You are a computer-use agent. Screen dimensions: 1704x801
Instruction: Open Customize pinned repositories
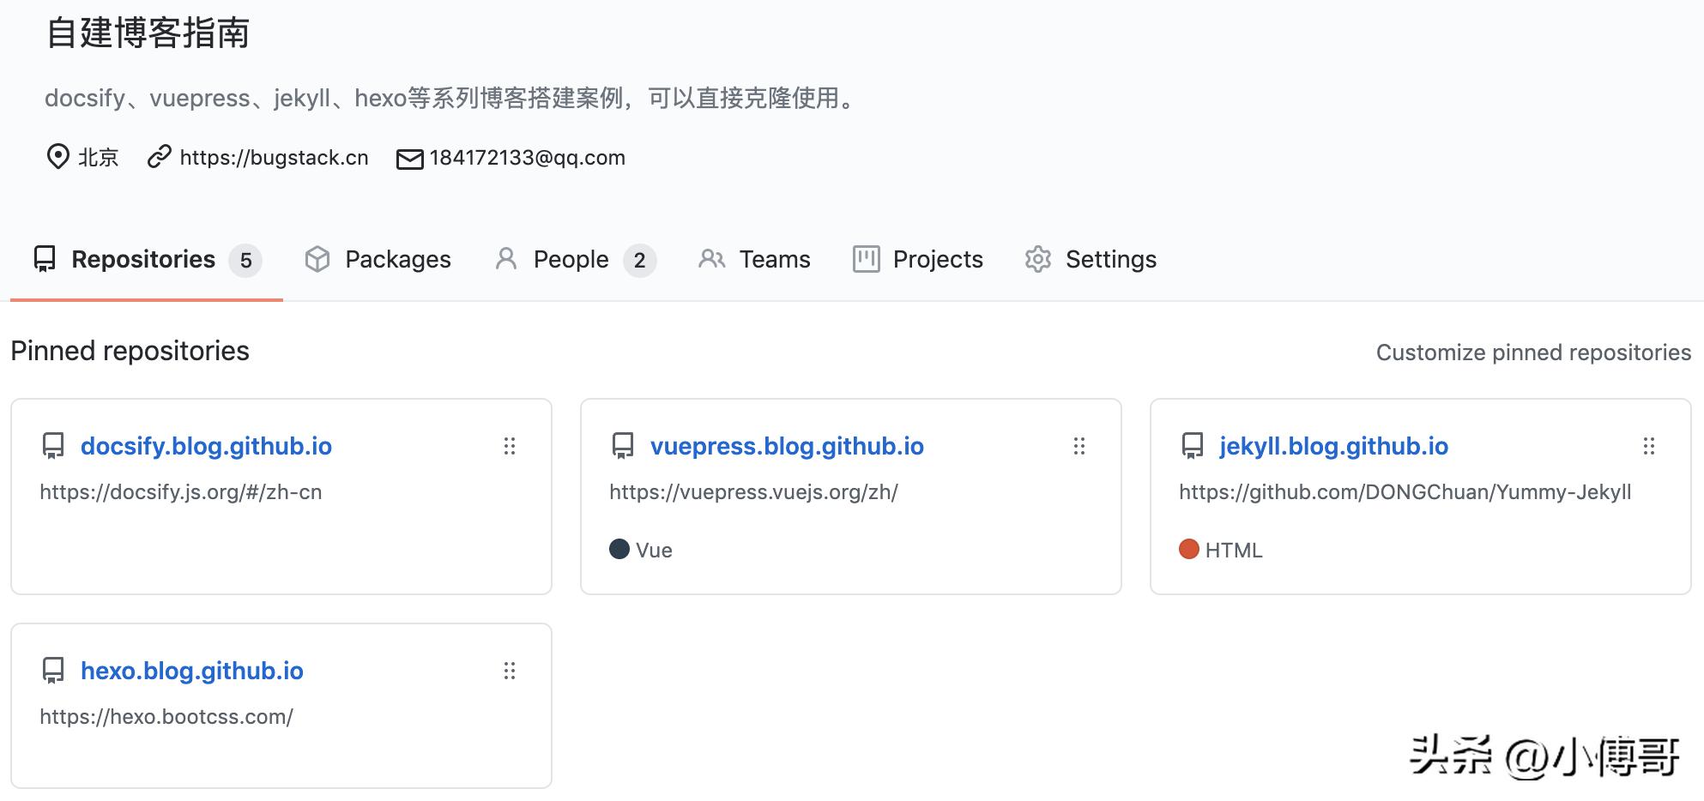pyautogui.click(x=1533, y=352)
